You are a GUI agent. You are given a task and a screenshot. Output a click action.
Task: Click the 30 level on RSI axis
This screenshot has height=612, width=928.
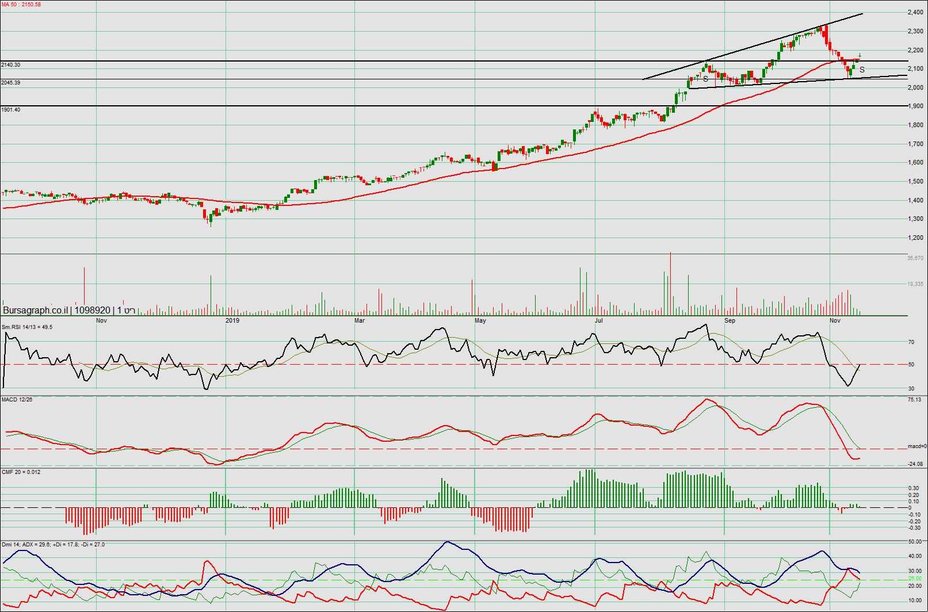(x=911, y=389)
